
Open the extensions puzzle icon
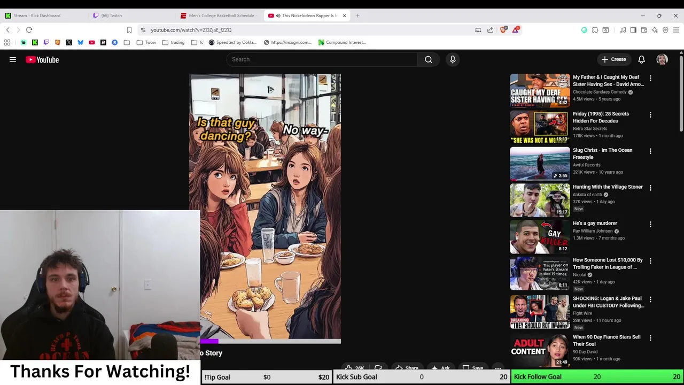coord(595,30)
